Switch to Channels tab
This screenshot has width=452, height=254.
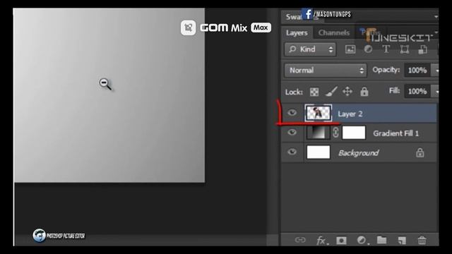334,33
